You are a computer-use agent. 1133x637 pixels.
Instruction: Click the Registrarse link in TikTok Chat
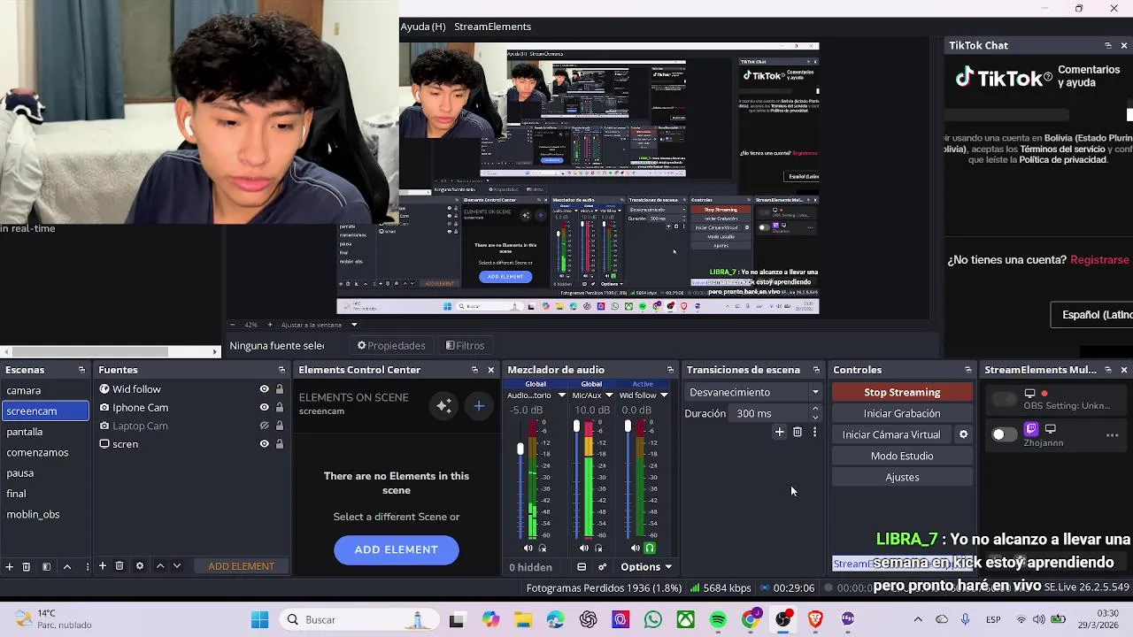tap(1099, 260)
